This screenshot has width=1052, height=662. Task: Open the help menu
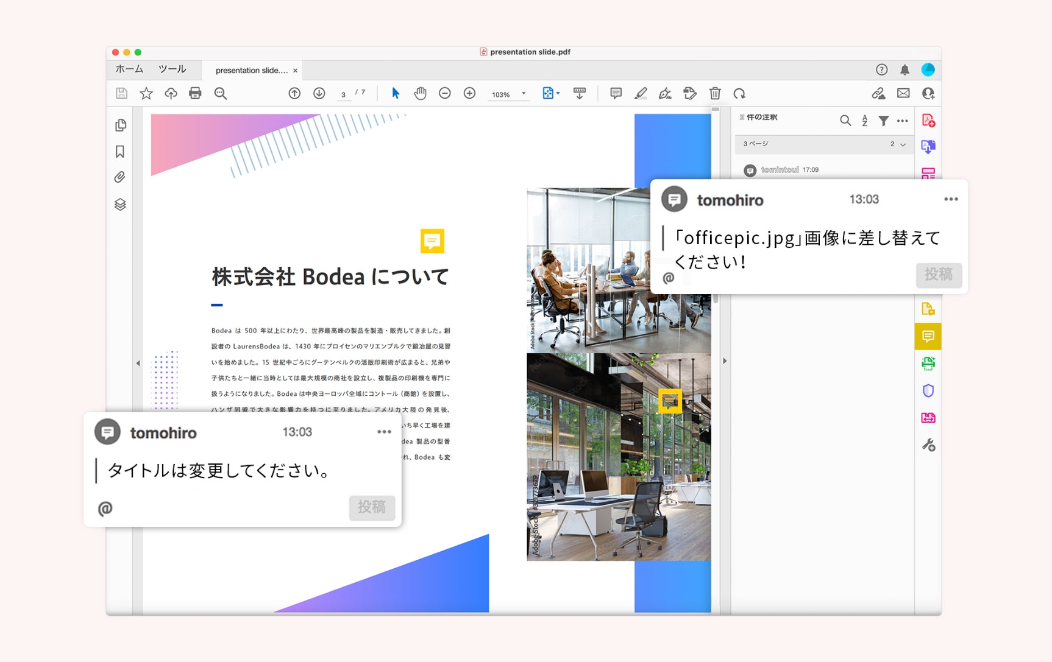coord(881,69)
